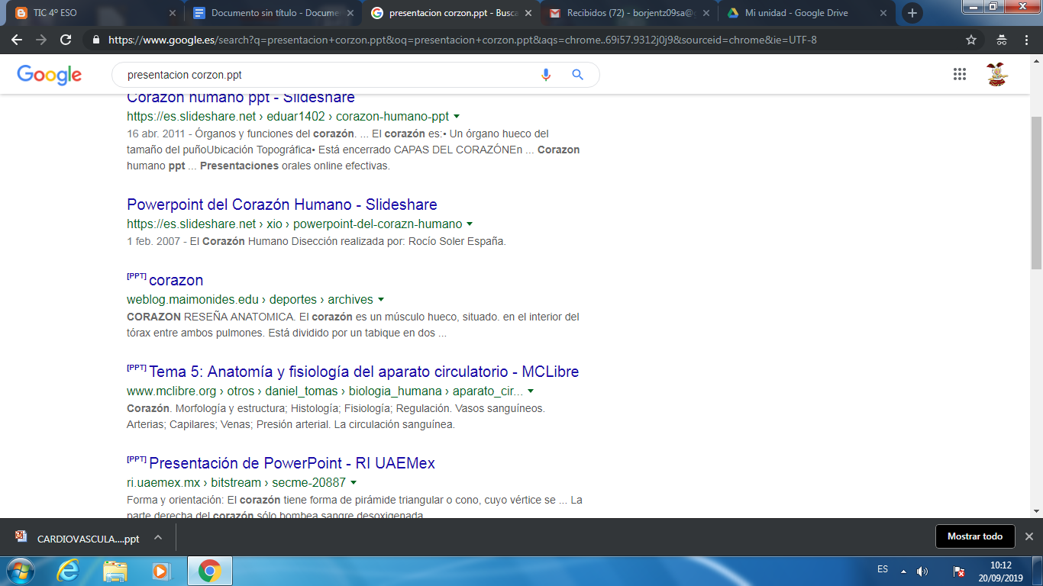1043x586 pixels.
Task: Click the Mostrar todo downloads button
Action: click(975, 536)
